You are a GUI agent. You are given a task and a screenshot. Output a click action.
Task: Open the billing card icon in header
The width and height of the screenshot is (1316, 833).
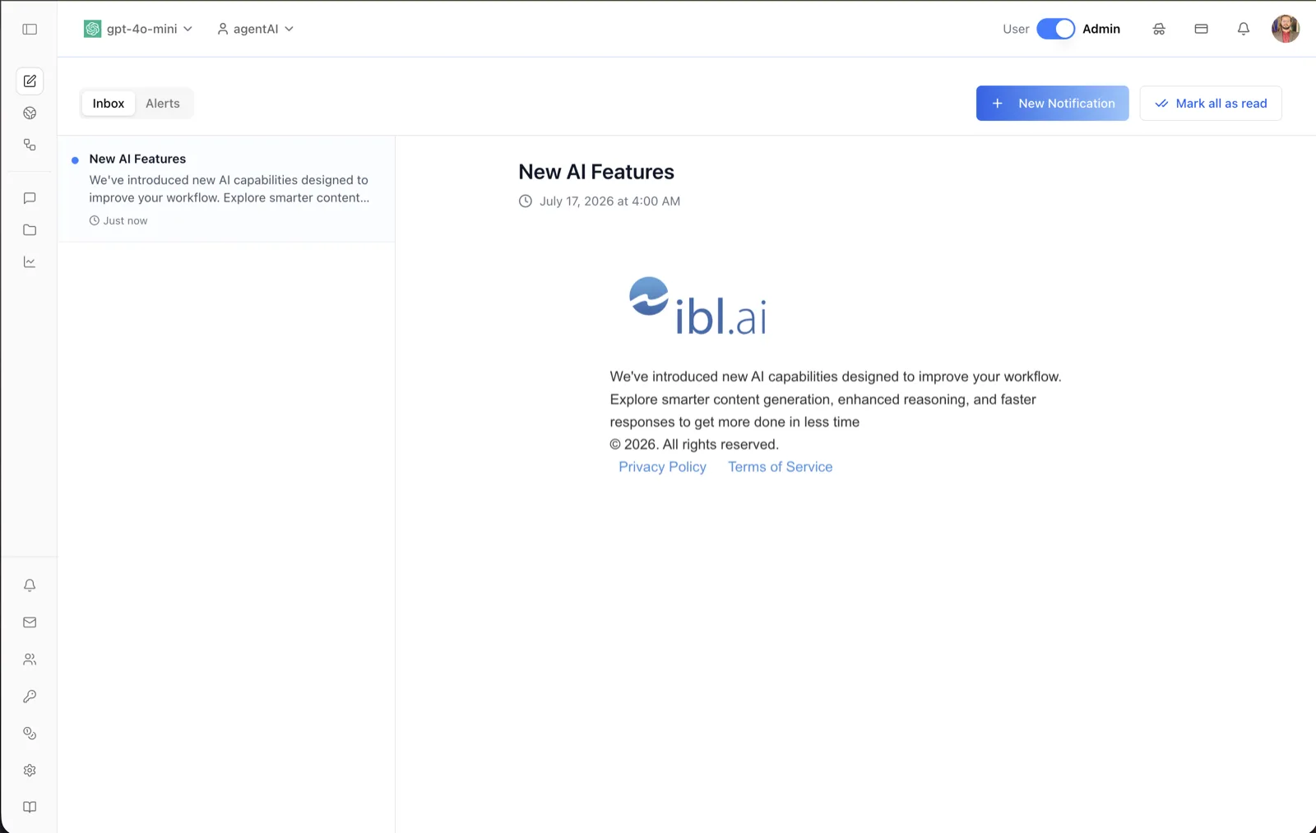tap(1201, 29)
